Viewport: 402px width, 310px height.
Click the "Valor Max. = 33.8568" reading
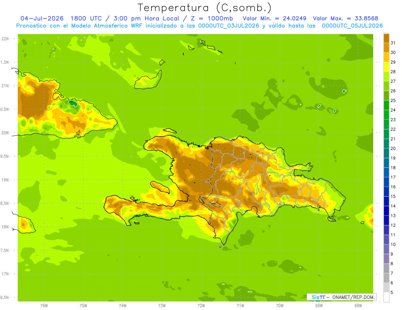click(345, 18)
